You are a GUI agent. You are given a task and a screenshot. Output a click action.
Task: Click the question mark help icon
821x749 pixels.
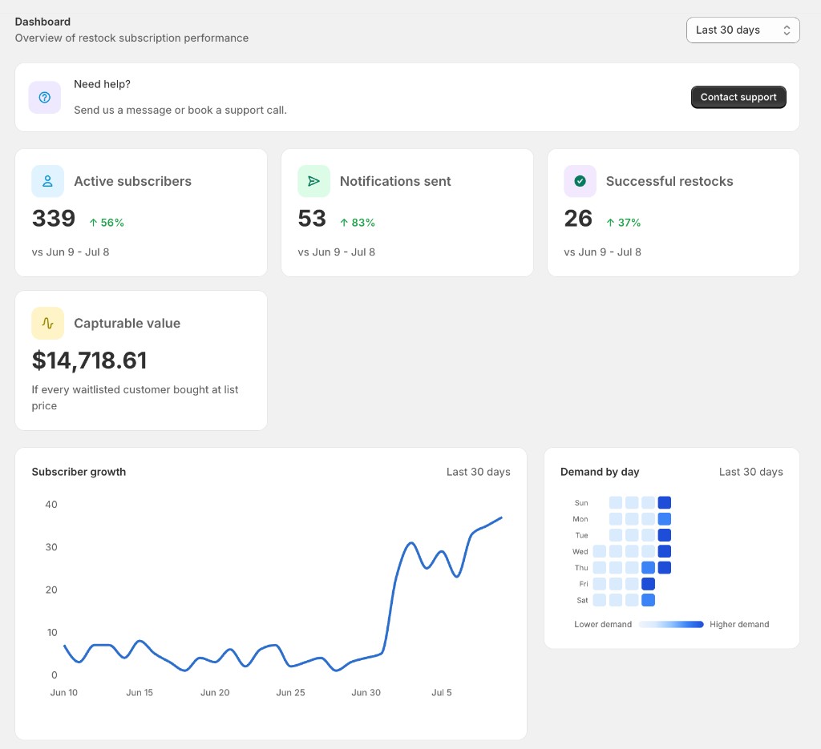[x=45, y=97]
